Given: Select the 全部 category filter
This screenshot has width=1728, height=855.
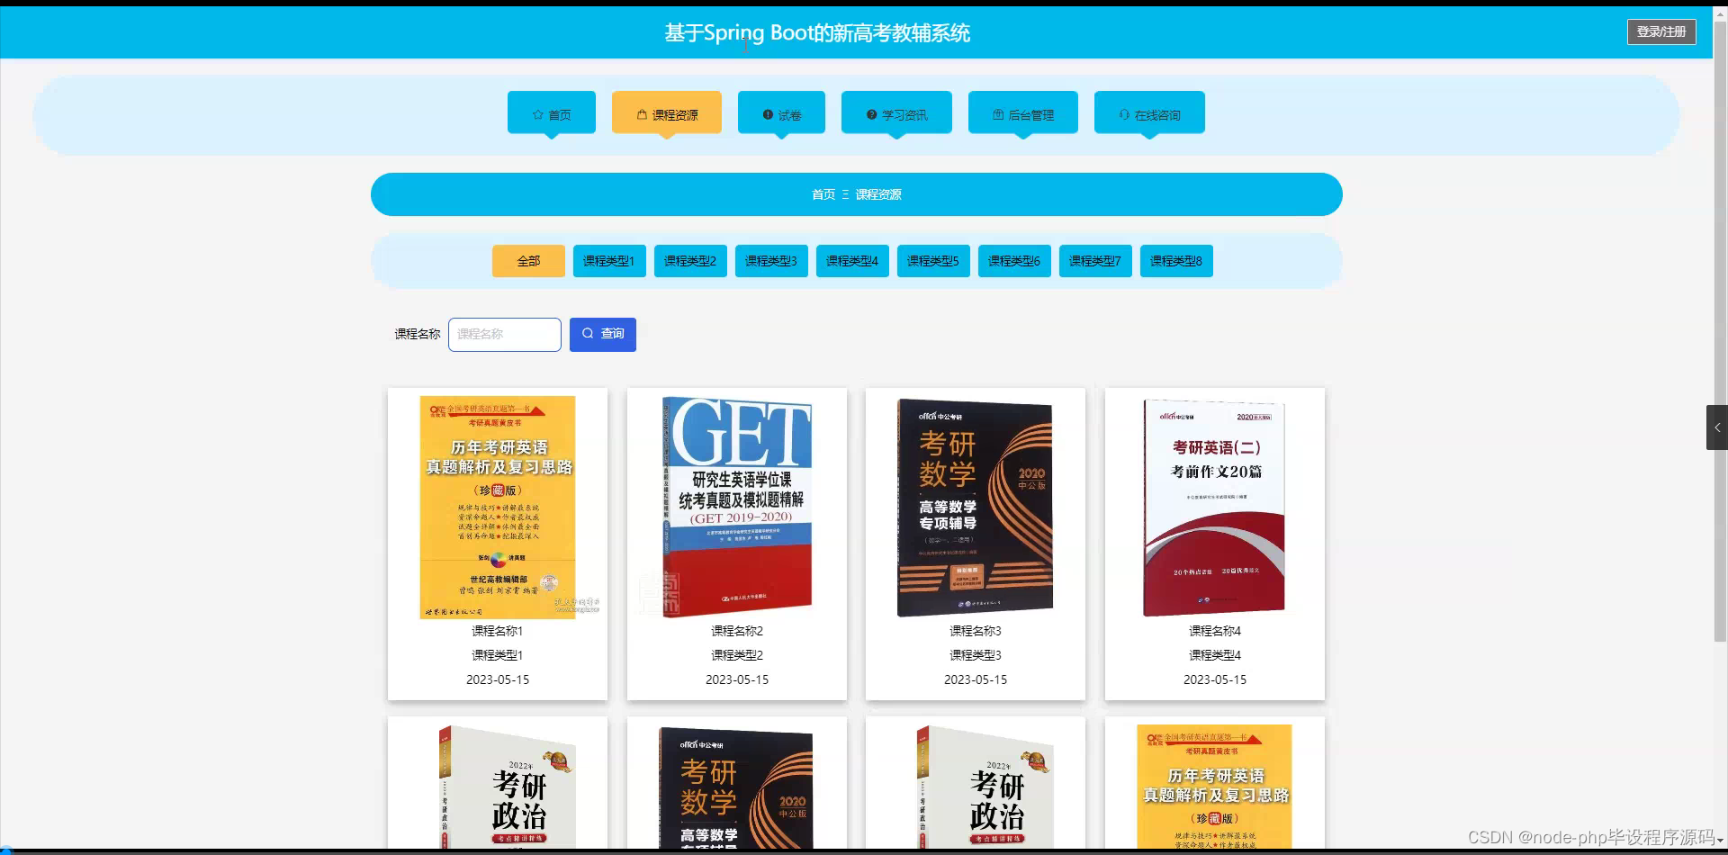Looking at the screenshot, I should pos(527,260).
